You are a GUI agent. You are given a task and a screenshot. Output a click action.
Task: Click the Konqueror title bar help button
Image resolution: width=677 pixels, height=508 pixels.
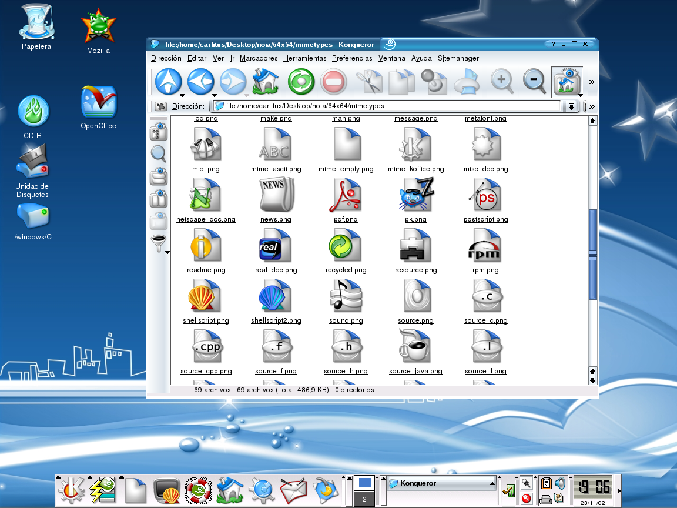point(554,44)
